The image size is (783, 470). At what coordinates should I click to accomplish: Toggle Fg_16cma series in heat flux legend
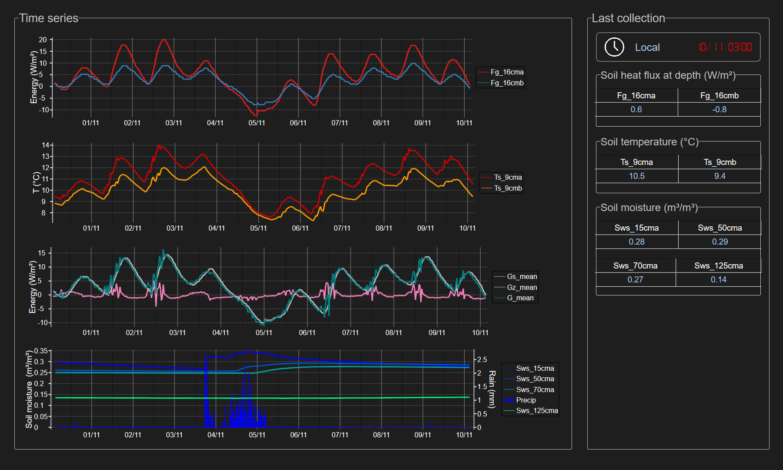[x=507, y=72]
